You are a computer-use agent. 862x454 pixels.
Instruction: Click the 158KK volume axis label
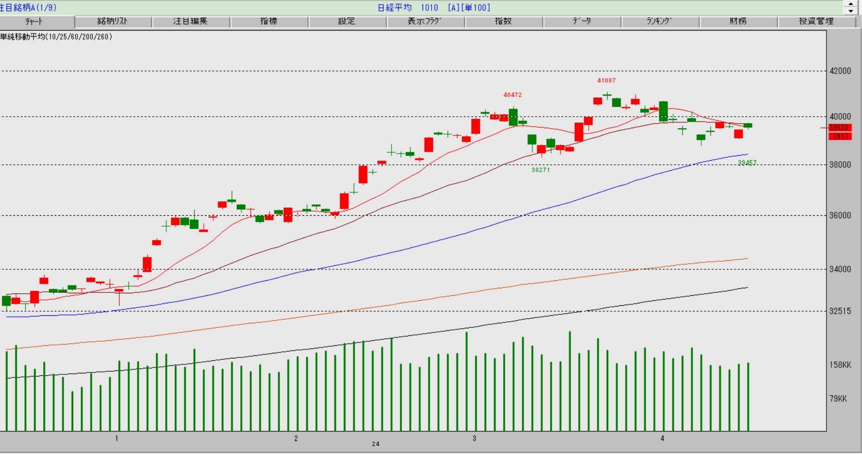[840, 365]
